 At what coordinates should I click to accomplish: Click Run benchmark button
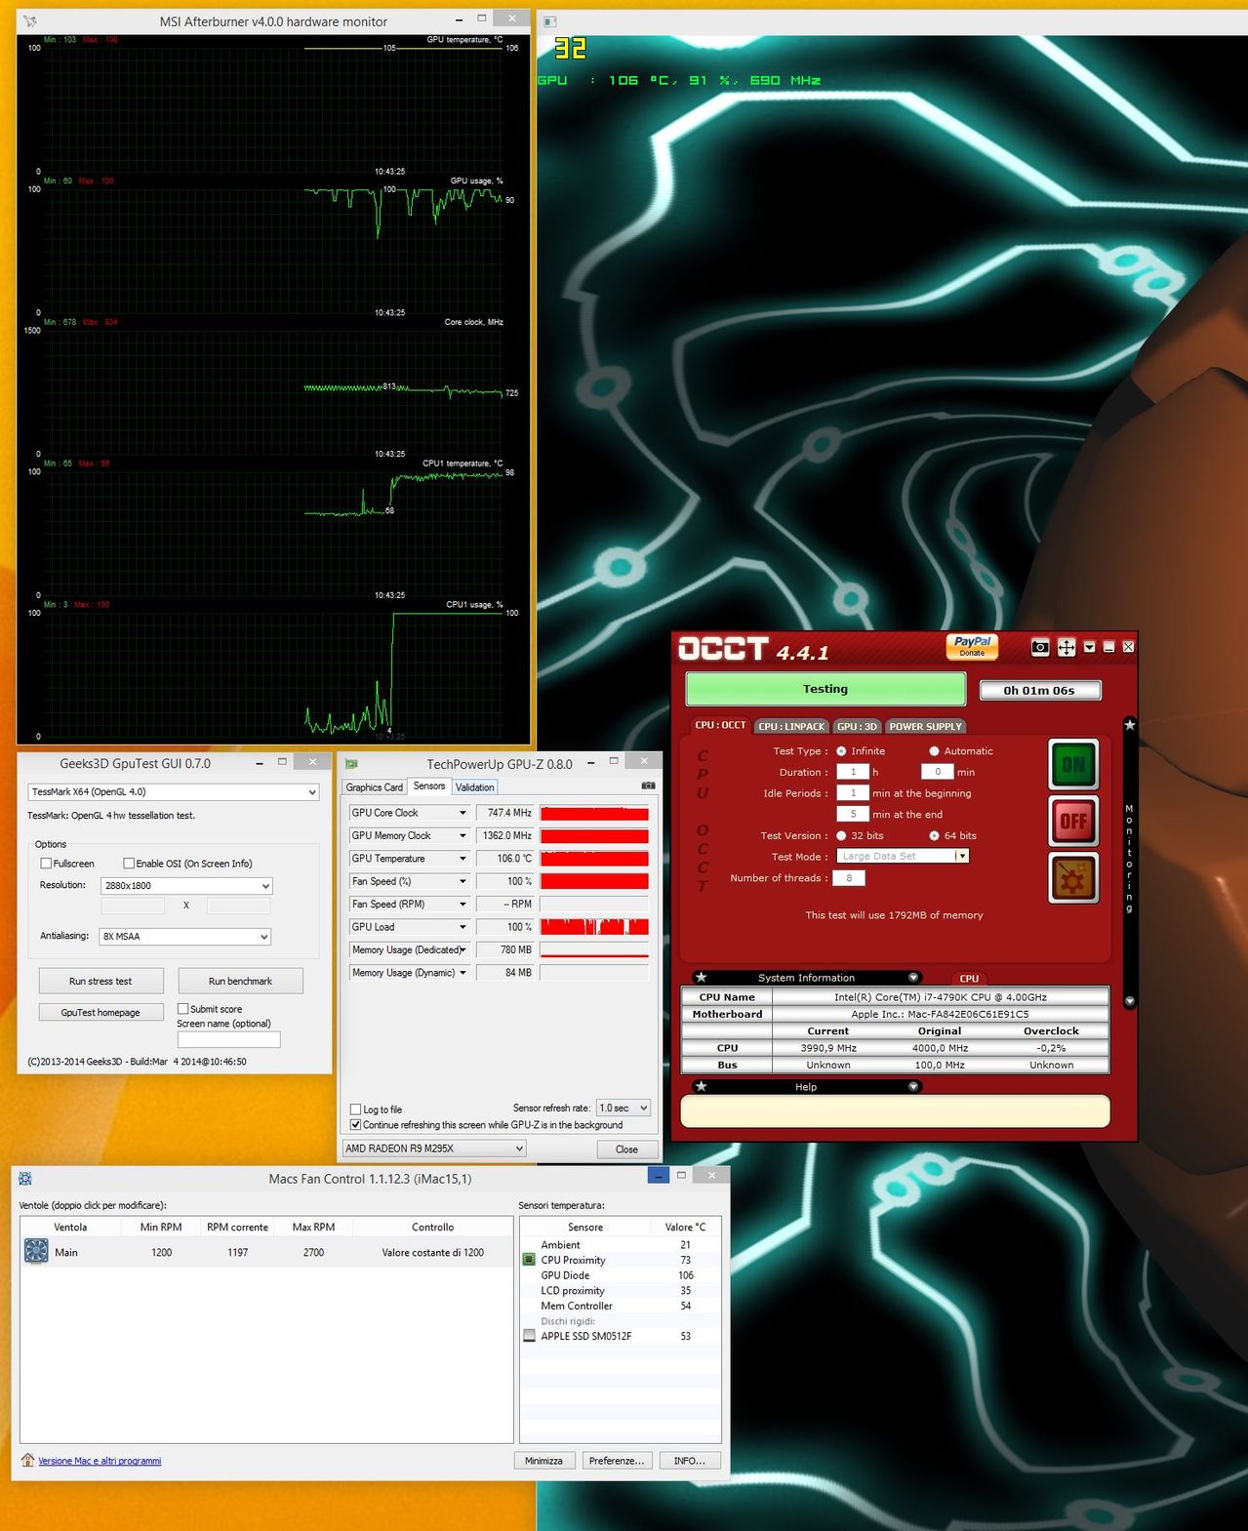point(240,981)
